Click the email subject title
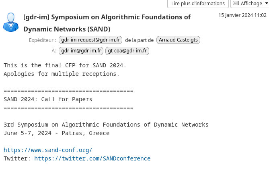The width and height of the screenshot is (269, 179). tap(107, 23)
